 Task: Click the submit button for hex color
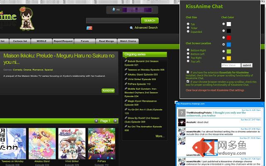click(247, 65)
